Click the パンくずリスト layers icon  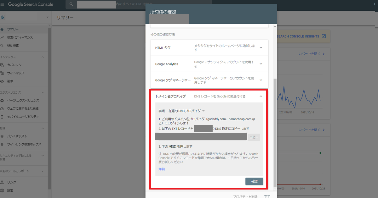click(2, 136)
